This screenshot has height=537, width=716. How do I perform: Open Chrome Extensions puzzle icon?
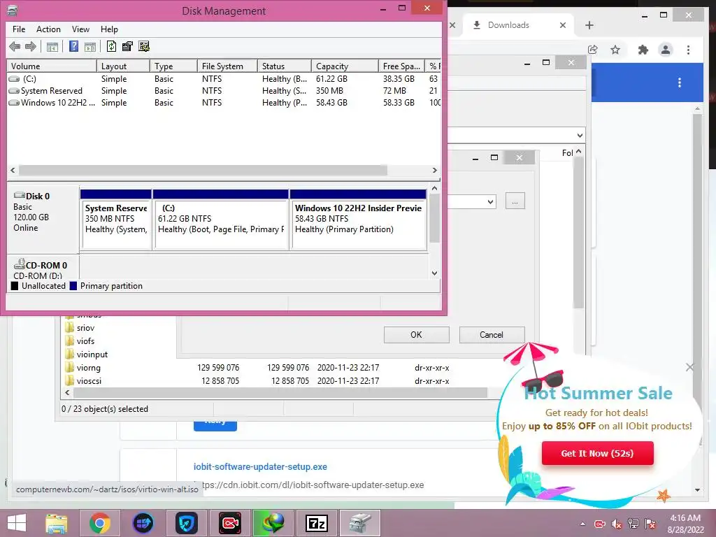[643, 50]
